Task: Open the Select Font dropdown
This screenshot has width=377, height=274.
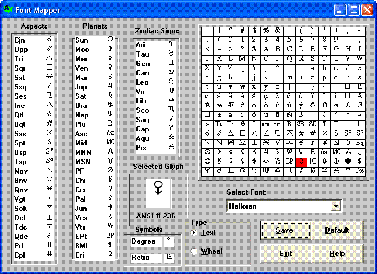Action: (x=335, y=206)
